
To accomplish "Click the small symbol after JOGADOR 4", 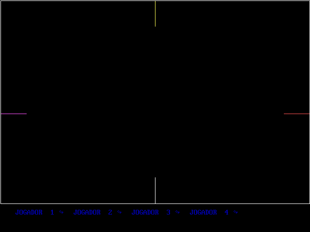I will coord(236,212).
